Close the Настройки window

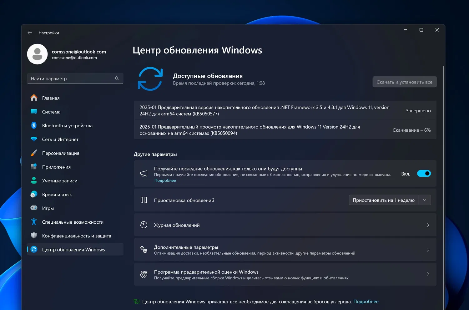coord(437,30)
